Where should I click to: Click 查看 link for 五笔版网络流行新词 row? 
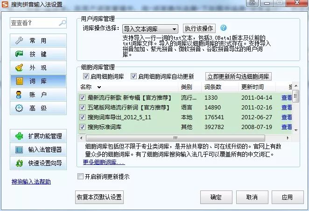[287, 108]
